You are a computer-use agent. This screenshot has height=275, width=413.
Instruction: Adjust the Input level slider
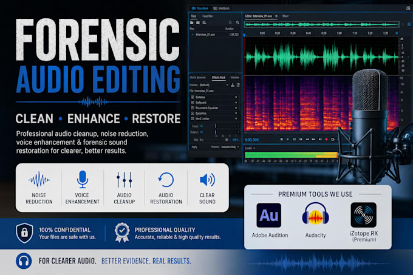(x=216, y=126)
